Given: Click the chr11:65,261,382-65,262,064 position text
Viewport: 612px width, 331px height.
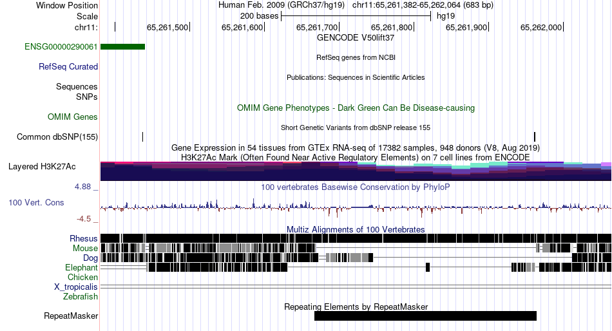Looking at the screenshot, I should (x=423, y=5).
